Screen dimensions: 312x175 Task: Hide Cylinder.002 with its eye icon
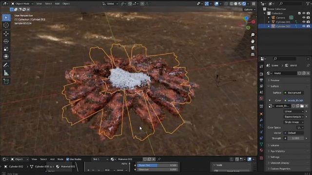point(304,26)
